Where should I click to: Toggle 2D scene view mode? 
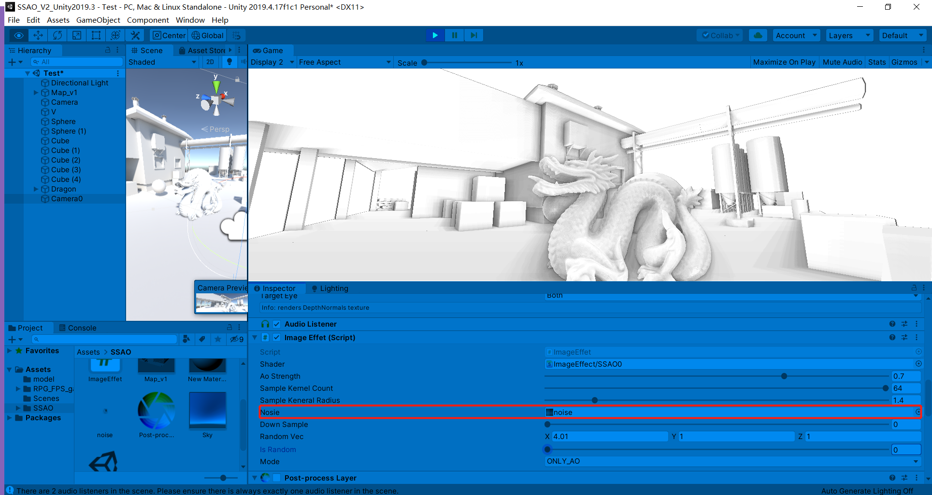coord(210,62)
